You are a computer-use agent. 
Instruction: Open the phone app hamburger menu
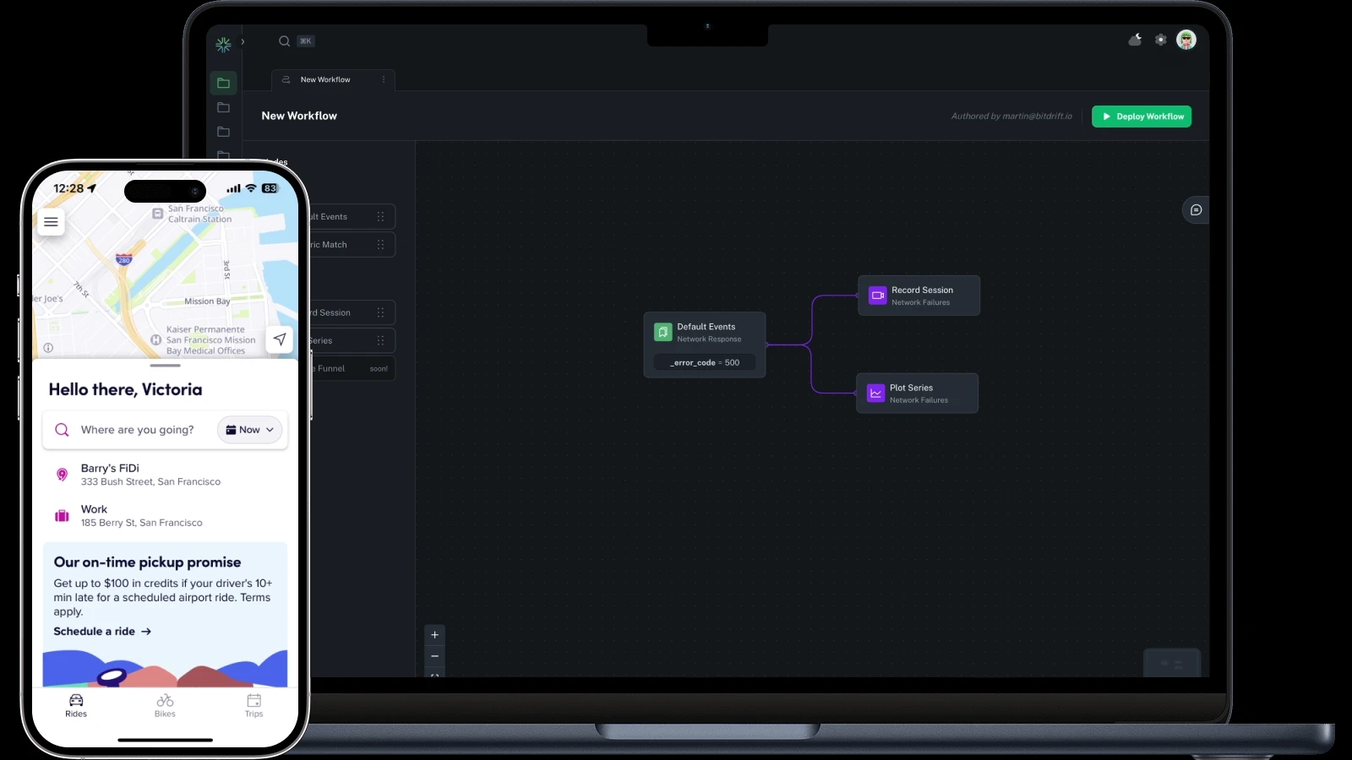(51, 222)
